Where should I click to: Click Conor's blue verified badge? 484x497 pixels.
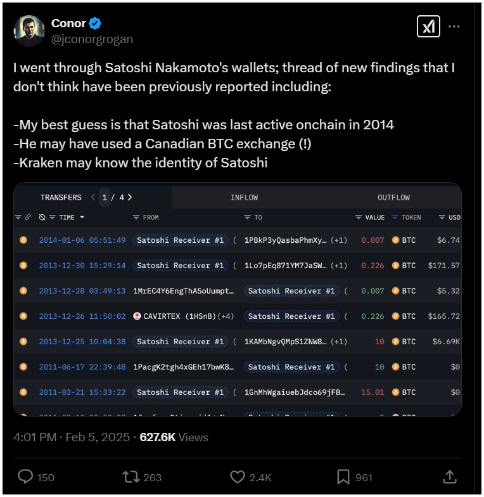click(95, 23)
